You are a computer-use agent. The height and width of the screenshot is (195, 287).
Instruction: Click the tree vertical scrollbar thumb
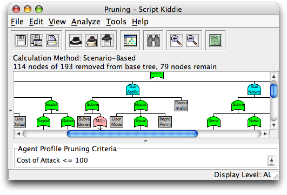274,91
